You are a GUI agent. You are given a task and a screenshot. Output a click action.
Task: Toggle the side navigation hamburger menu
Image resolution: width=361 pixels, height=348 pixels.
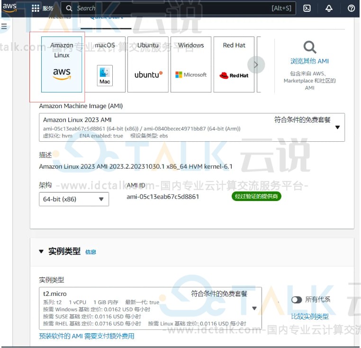click(x=4, y=26)
